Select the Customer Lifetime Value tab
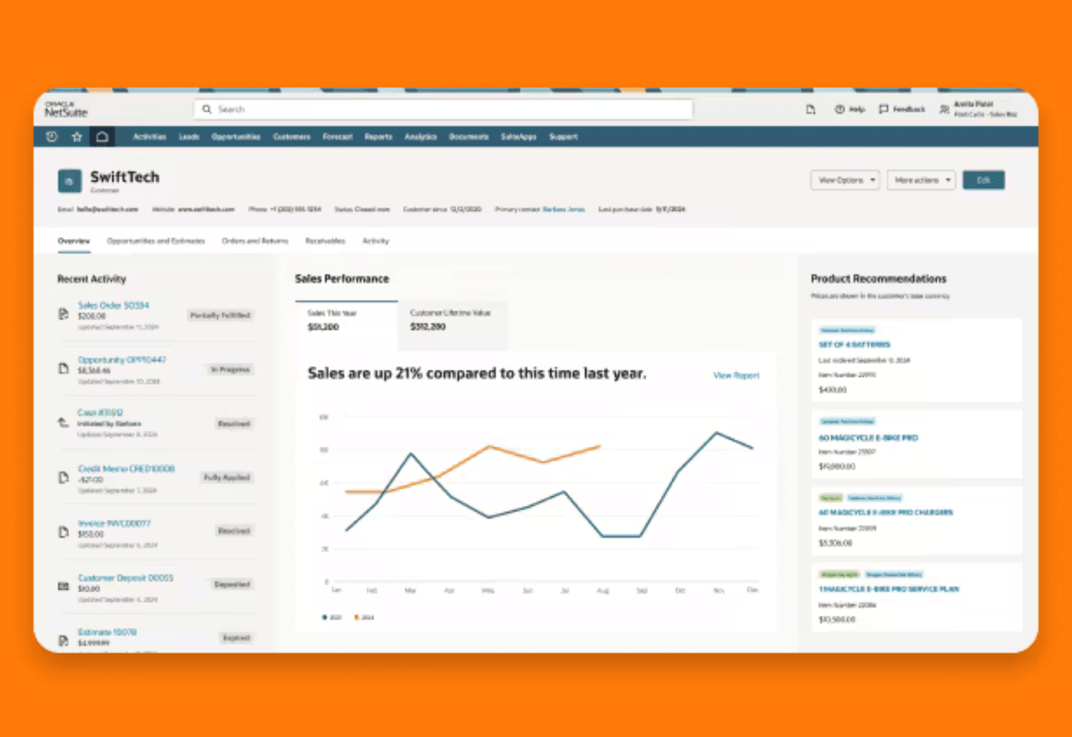1072x737 pixels. point(452,326)
